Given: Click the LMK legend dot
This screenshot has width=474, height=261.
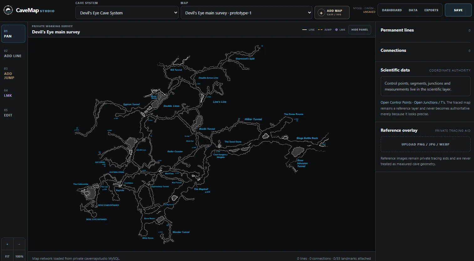Looking at the screenshot, I should [336, 30].
